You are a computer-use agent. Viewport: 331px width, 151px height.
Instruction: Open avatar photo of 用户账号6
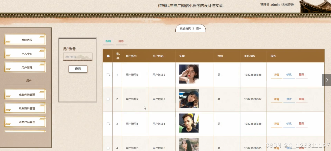pos(189,123)
